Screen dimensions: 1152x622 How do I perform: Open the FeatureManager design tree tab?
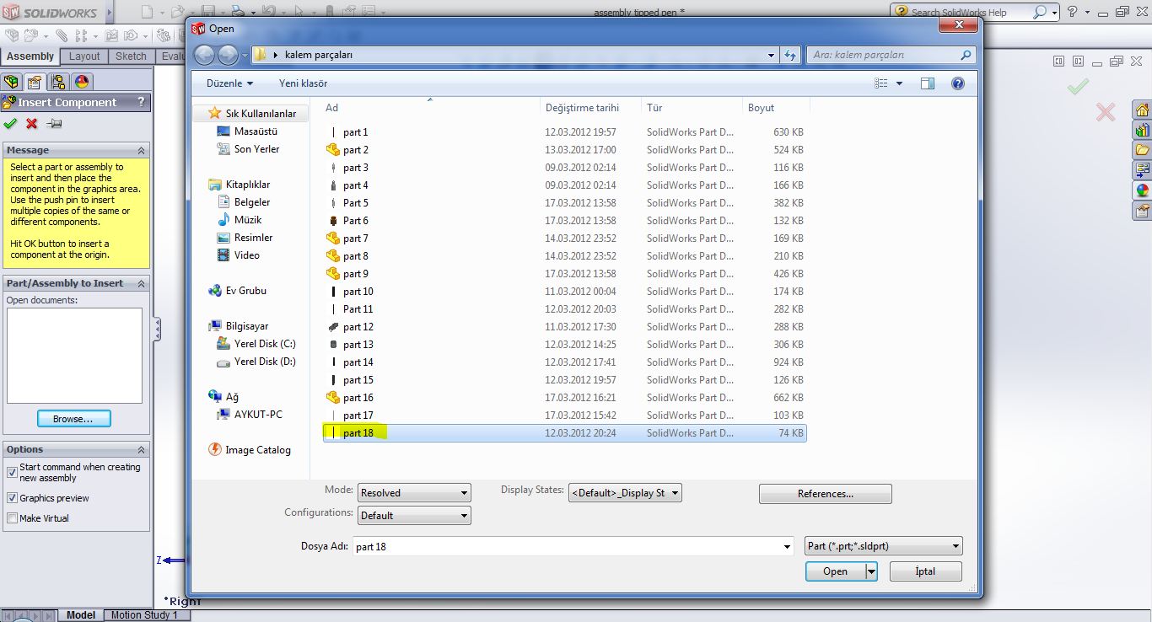pos(11,82)
